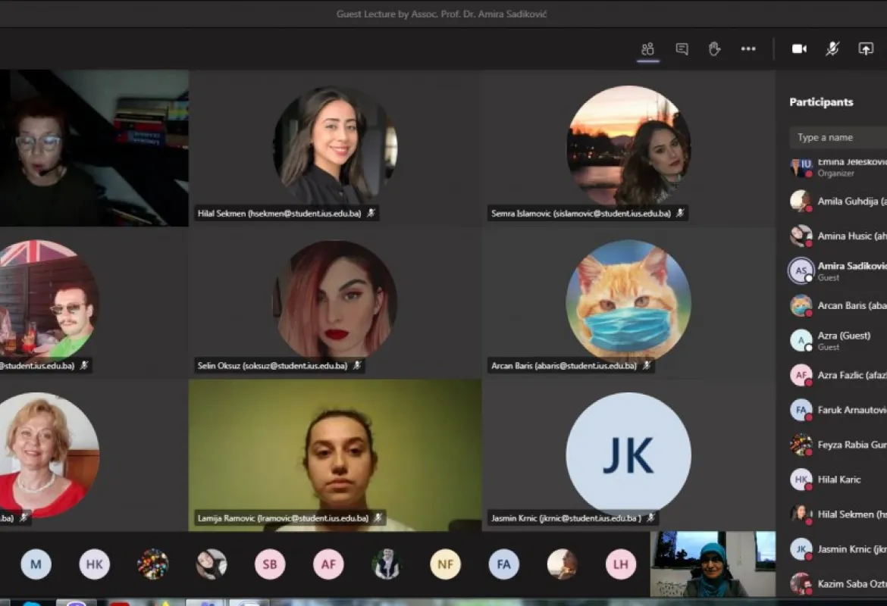The height and width of the screenshot is (606, 887).
Task: Click the JK avatar of Jasmin Krnic
Action: pos(628,454)
